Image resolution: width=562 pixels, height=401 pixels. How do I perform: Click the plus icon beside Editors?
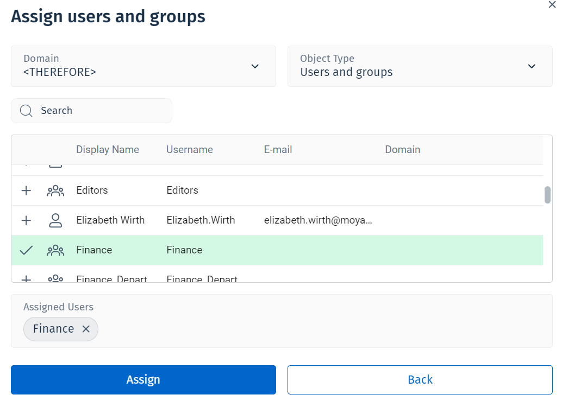(26, 190)
